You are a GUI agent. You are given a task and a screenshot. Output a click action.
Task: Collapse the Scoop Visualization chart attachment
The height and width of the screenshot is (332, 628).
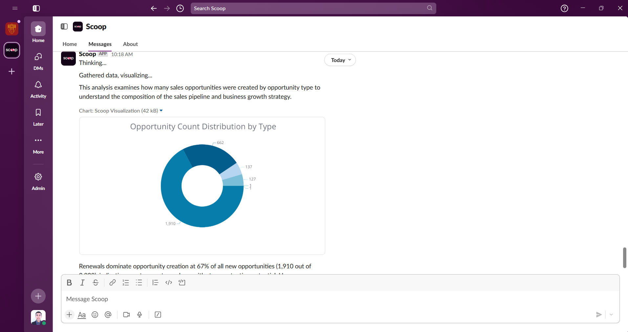[x=161, y=111]
